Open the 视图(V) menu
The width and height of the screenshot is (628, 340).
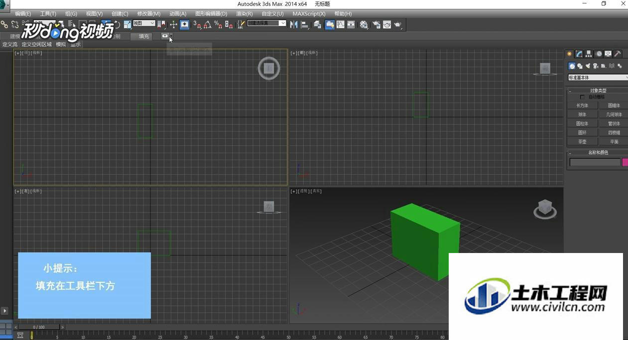click(x=94, y=13)
